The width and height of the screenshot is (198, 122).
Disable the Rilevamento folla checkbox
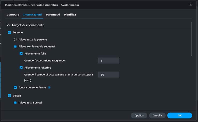point(21,53)
